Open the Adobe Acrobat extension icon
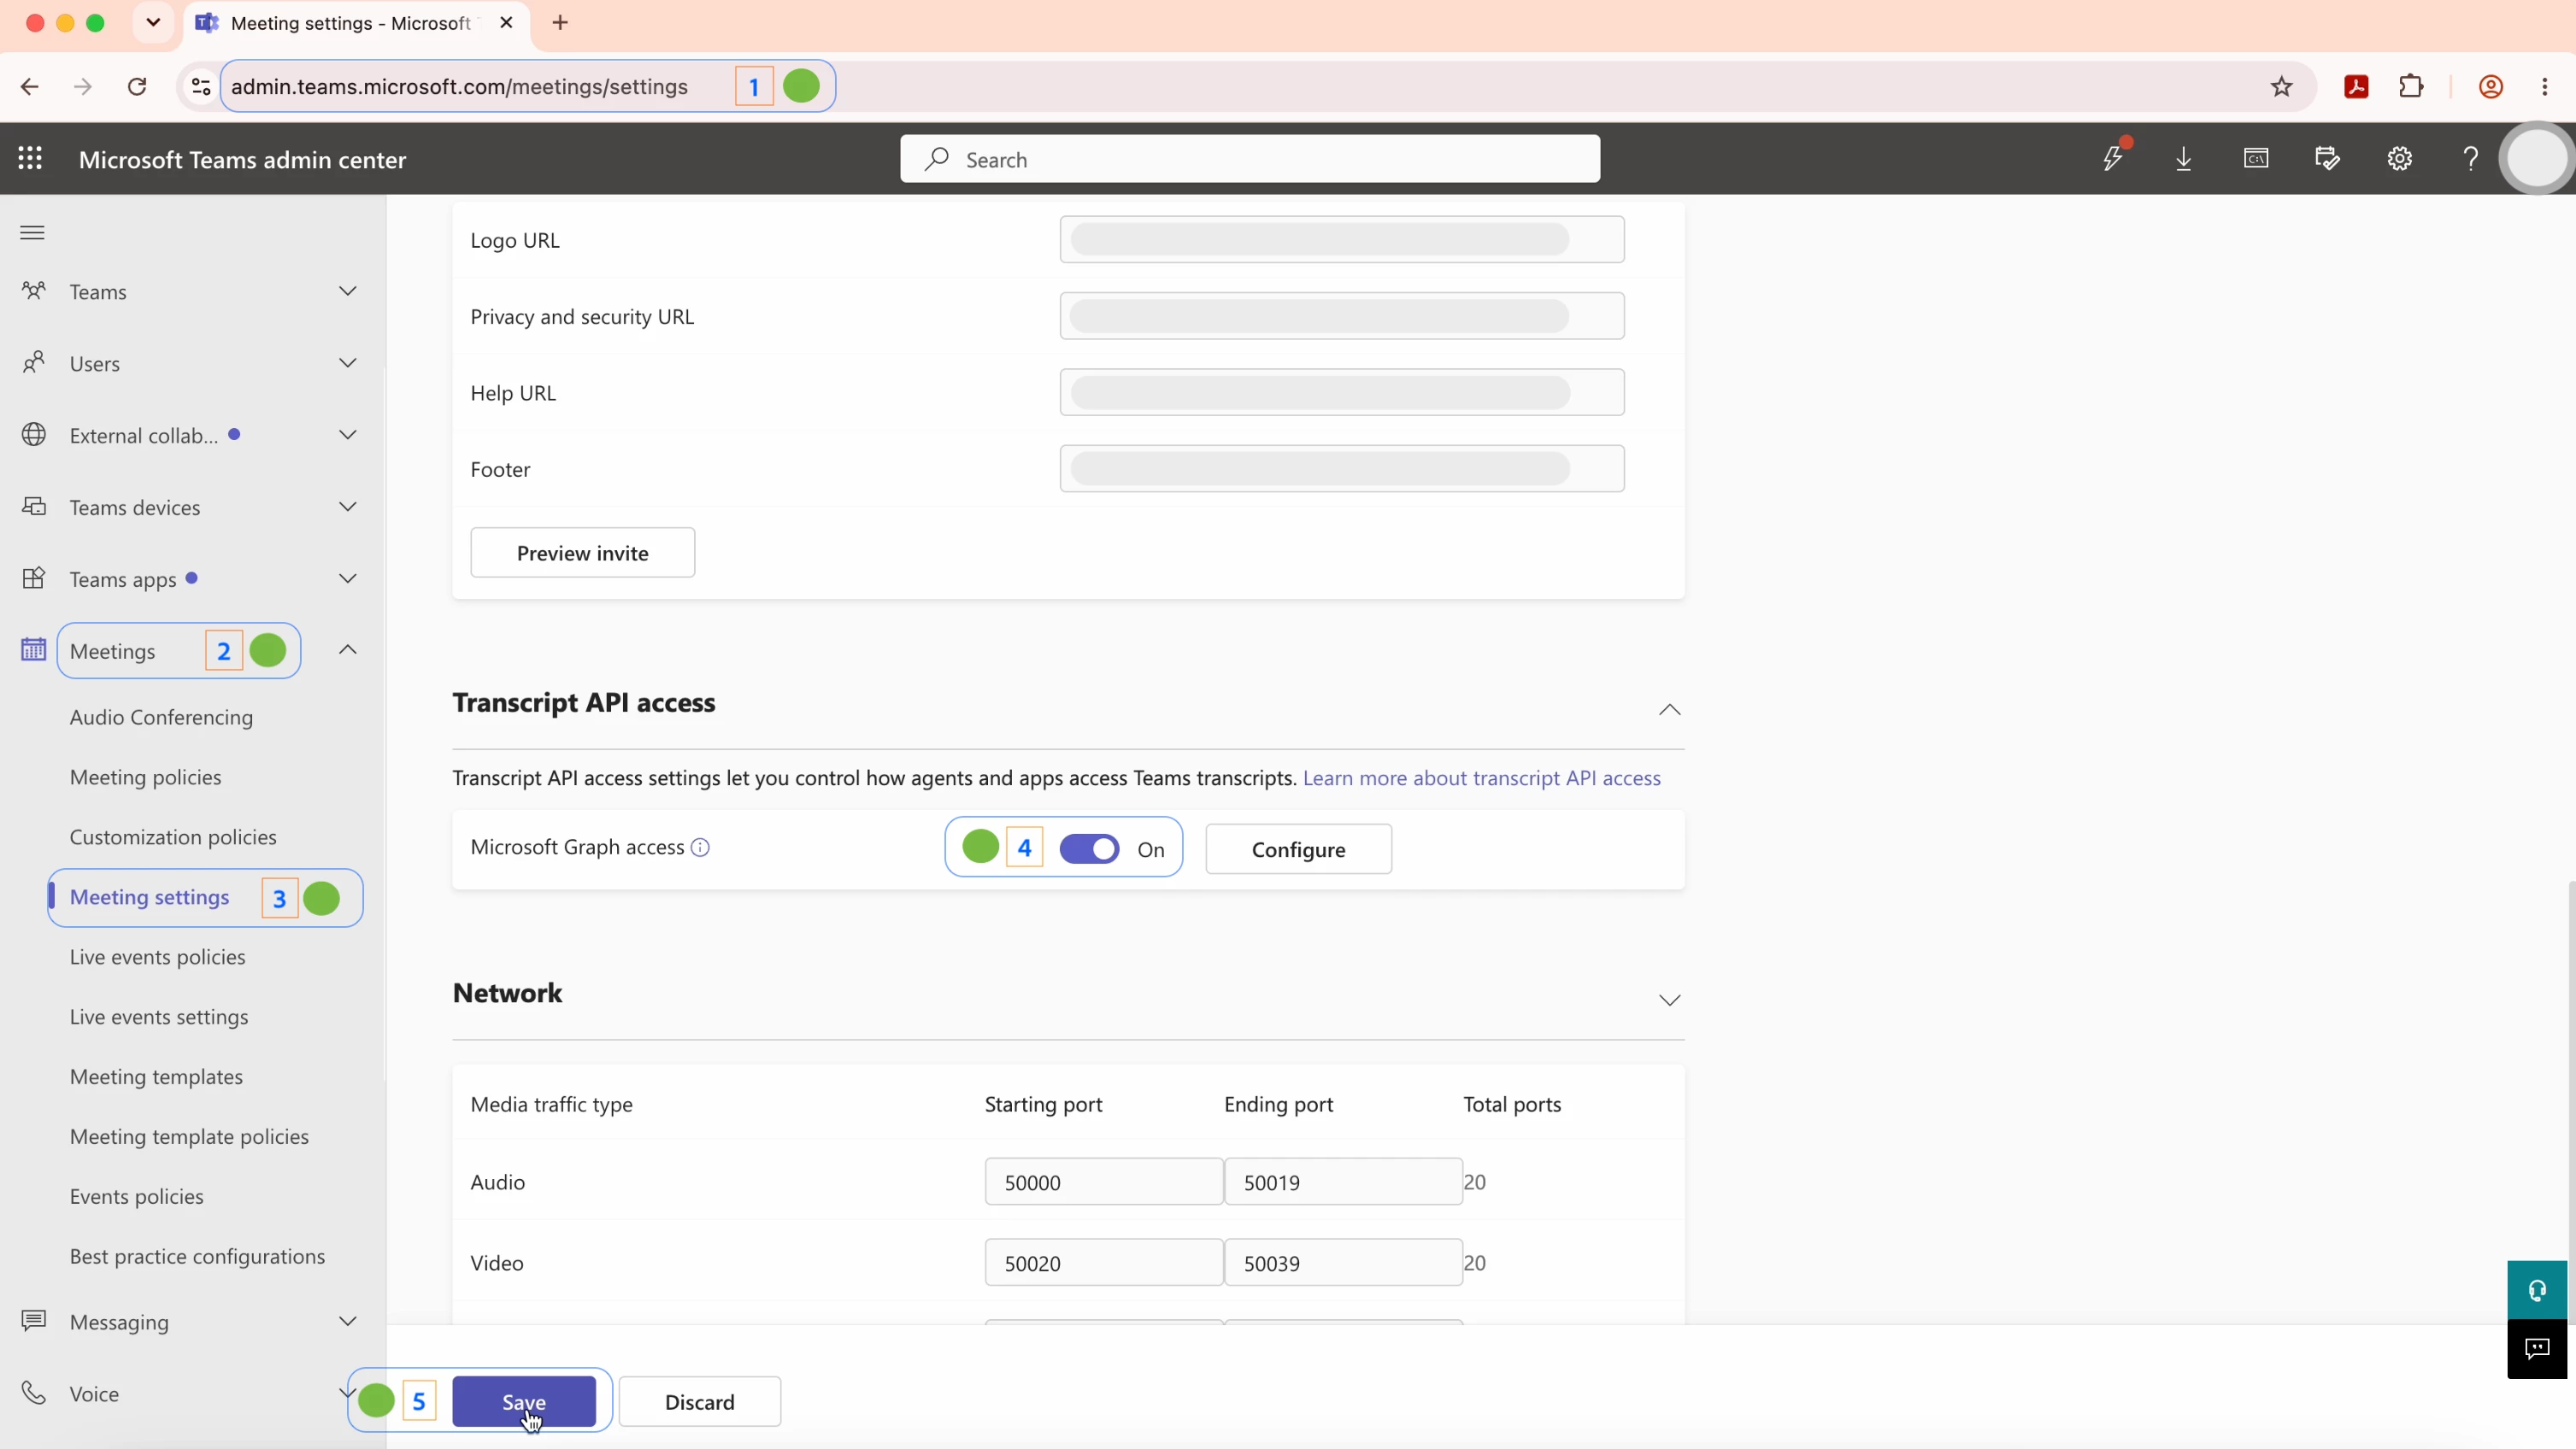2576x1449 pixels. 2357,87
